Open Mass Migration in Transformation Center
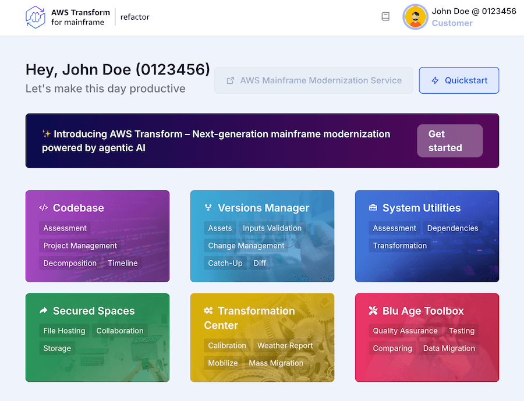The image size is (524, 401). click(x=276, y=363)
